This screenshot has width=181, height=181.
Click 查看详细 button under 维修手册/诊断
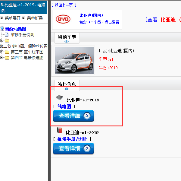(73, 148)
